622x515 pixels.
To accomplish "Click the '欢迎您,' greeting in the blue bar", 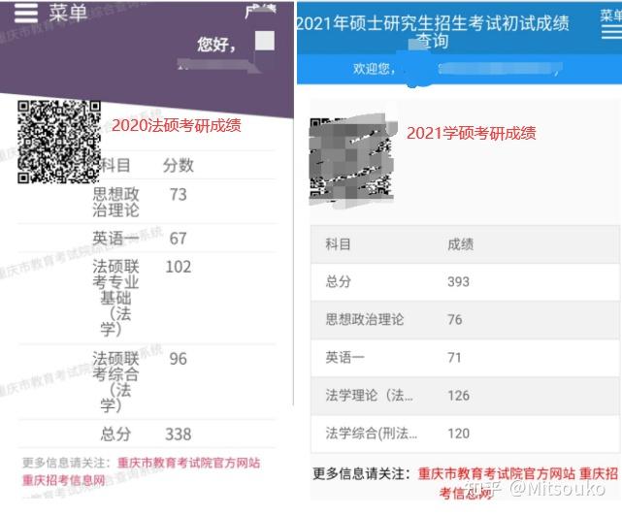I will 375,69.
